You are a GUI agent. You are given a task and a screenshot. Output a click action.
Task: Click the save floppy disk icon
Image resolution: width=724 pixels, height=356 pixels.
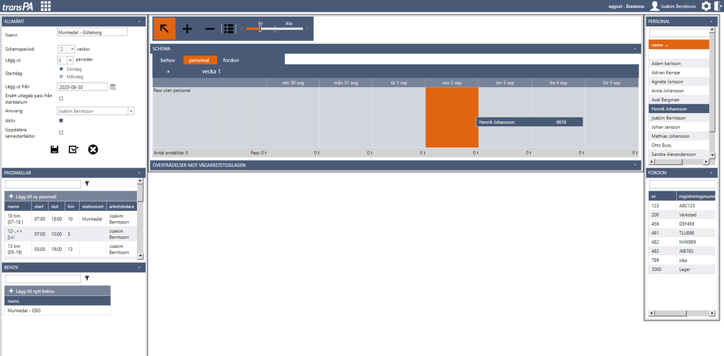click(x=54, y=149)
